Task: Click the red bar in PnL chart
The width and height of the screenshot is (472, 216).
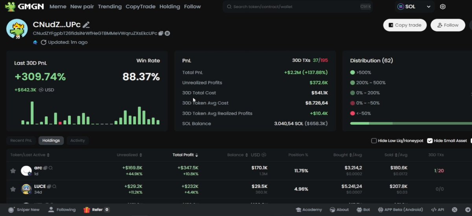Action: coord(60,123)
